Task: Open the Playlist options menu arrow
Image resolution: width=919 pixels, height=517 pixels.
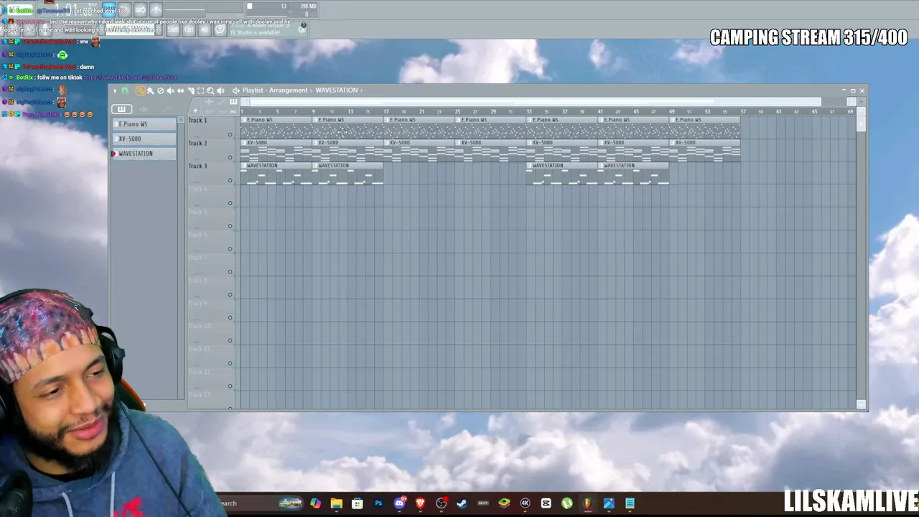Action: [115, 90]
